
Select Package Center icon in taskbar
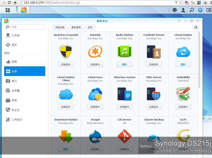(24, 10)
